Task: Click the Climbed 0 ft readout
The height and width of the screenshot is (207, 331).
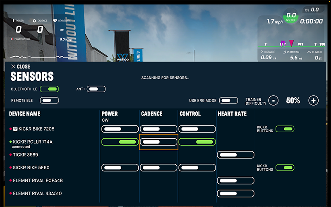Action: (315, 55)
